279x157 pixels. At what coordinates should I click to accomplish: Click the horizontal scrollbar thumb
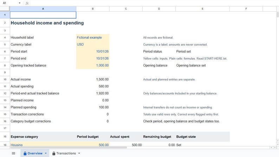click(69, 148)
